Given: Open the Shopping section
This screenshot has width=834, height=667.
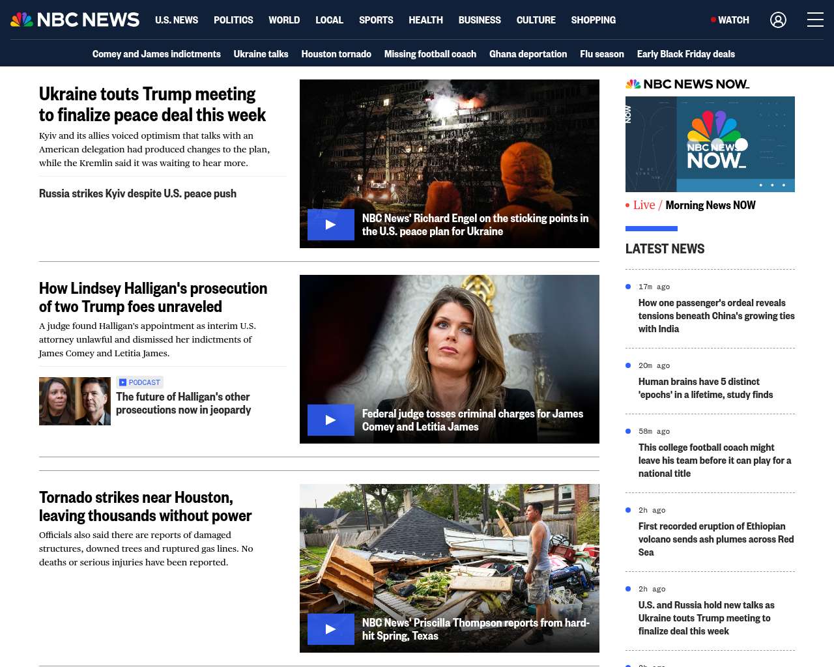Looking at the screenshot, I should coord(594,20).
